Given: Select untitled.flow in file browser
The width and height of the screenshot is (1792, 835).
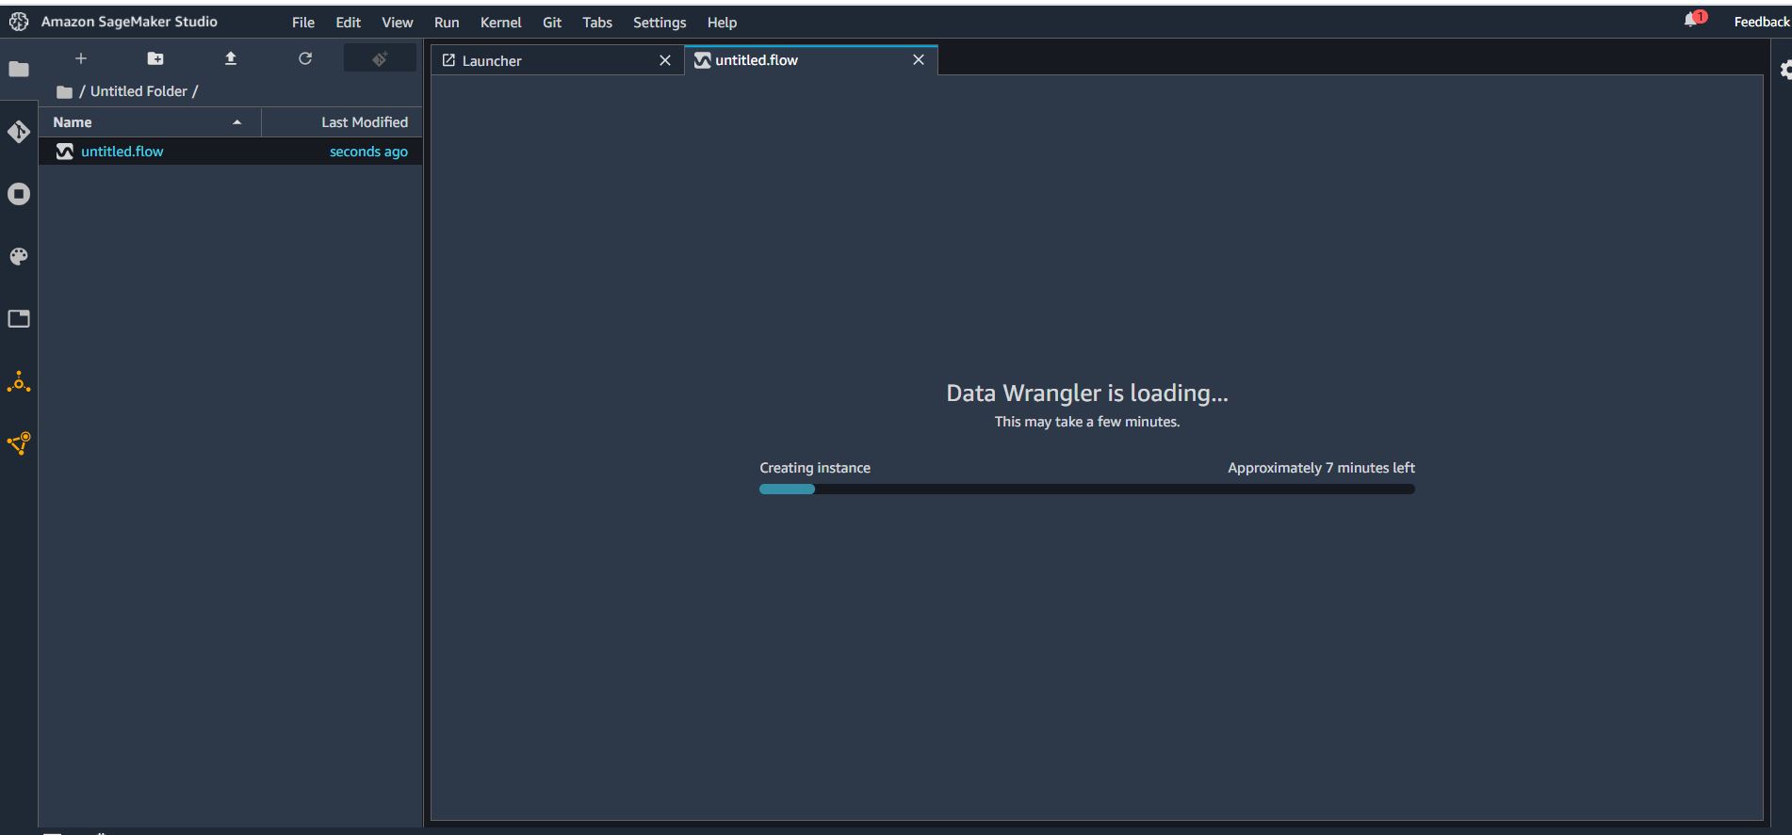Looking at the screenshot, I should [231, 152].
